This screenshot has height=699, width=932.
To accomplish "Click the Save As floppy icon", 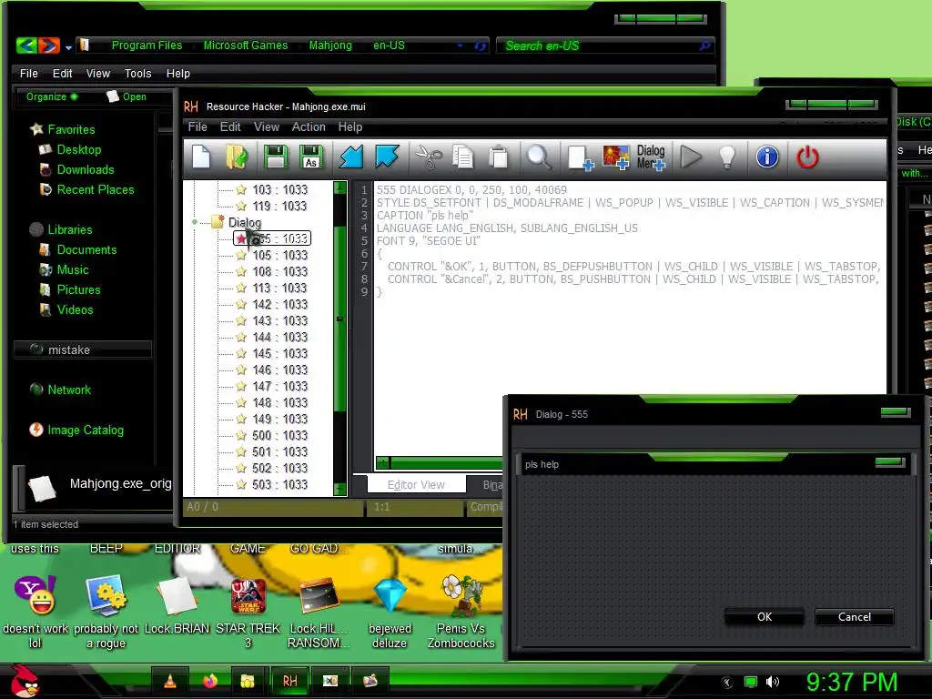I will [x=311, y=157].
